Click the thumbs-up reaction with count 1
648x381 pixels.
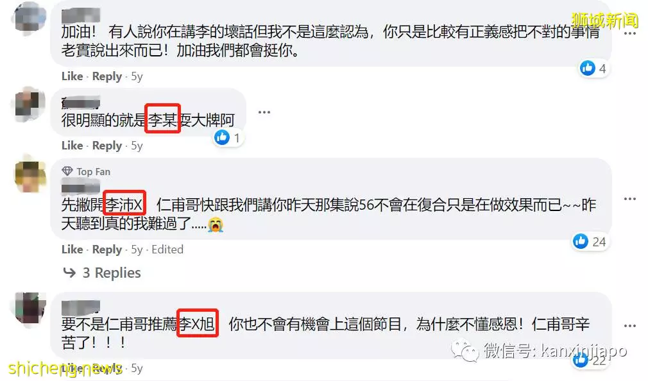(222, 137)
